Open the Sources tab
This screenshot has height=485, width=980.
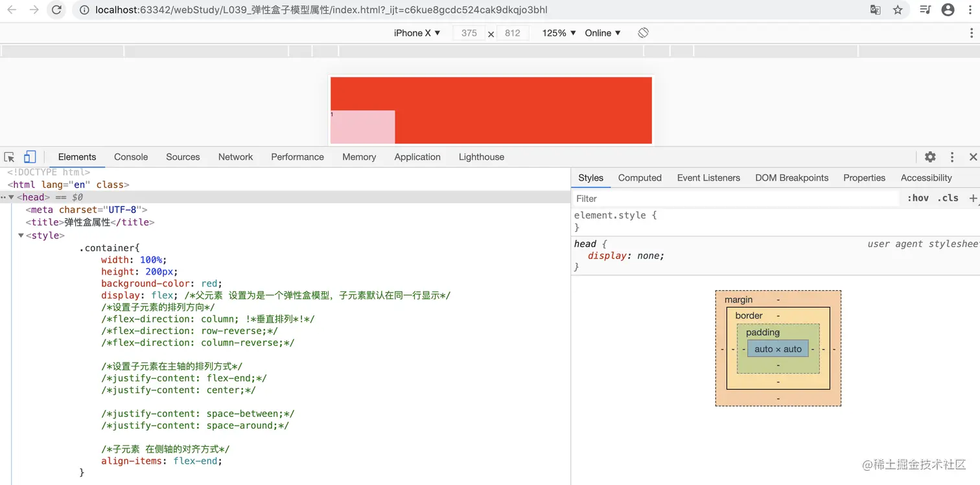(x=183, y=157)
